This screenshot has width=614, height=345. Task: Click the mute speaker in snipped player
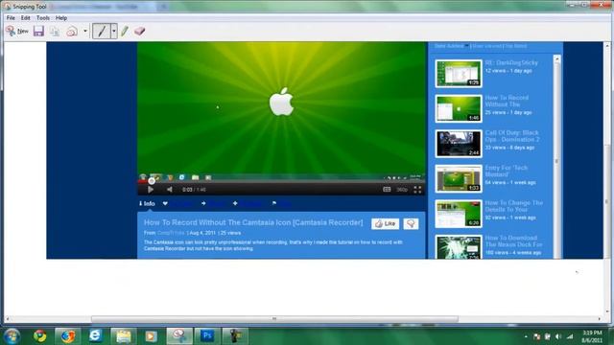[x=170, y=190]
